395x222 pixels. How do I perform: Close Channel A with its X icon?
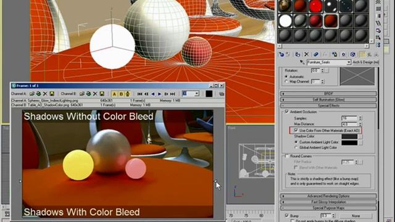45,94
